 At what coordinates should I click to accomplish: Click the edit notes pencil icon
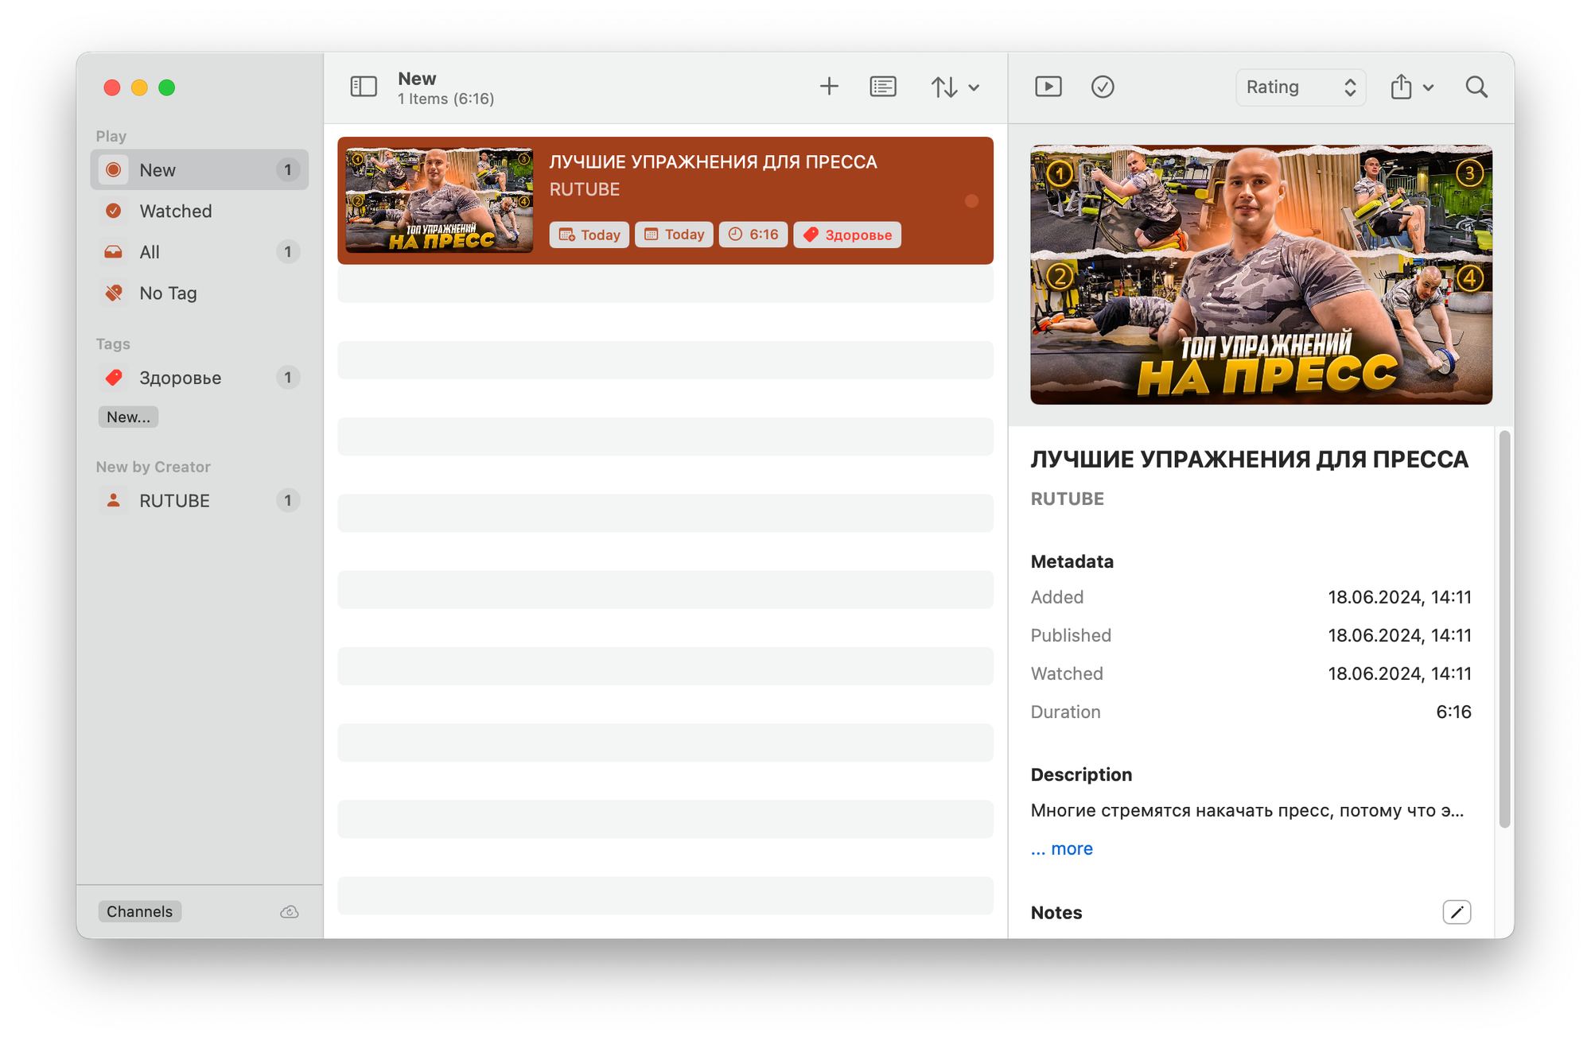[1456, 912]
